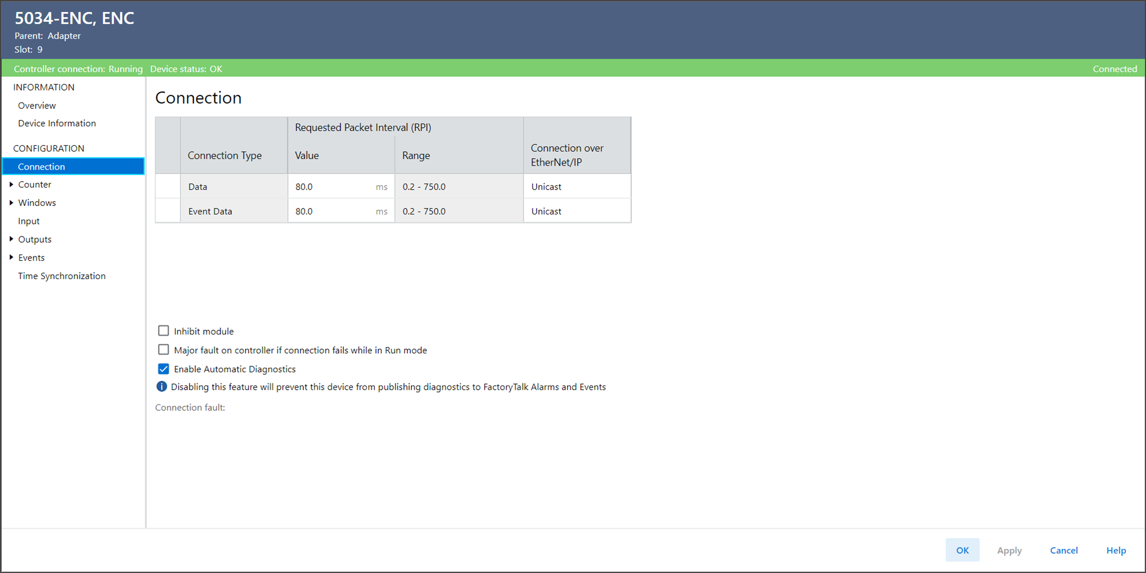Screen dimensions: 1146x573
Task: Open the Input configuration page
Action: 29,221
